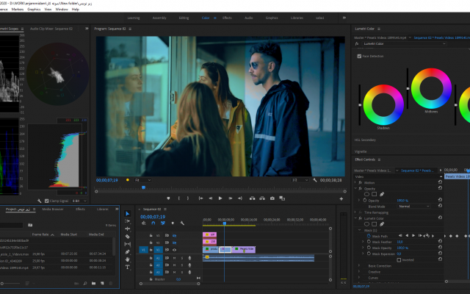
Task: Expand Time Remapping effect
Action: pos(355,212)
